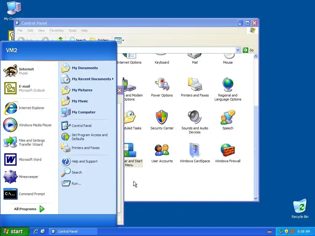Click the Folders toolbar button
Viewport: 315px width, 236px height.
click(x=99, y=40)
